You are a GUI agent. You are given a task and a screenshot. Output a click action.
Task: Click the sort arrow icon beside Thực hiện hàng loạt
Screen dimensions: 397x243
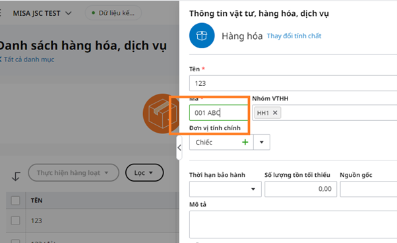tap(16, 176)
